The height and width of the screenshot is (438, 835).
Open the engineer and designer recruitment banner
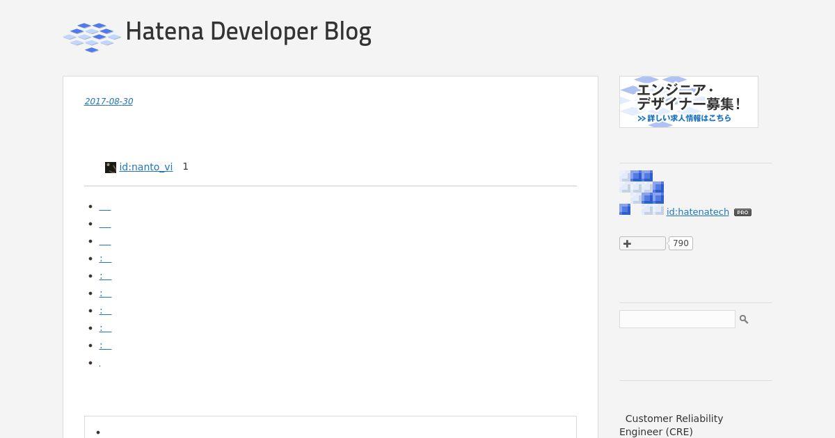click(x=689, y=102)
